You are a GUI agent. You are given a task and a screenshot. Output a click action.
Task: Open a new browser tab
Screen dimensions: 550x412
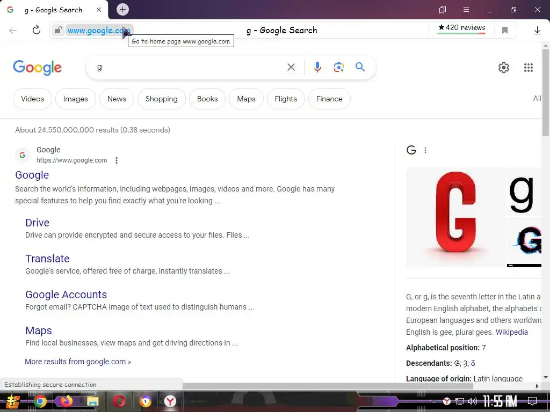click(x=122, y=10)
